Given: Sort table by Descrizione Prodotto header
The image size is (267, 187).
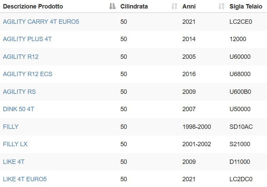Looking at the screenshot, I should pos(33,6).
